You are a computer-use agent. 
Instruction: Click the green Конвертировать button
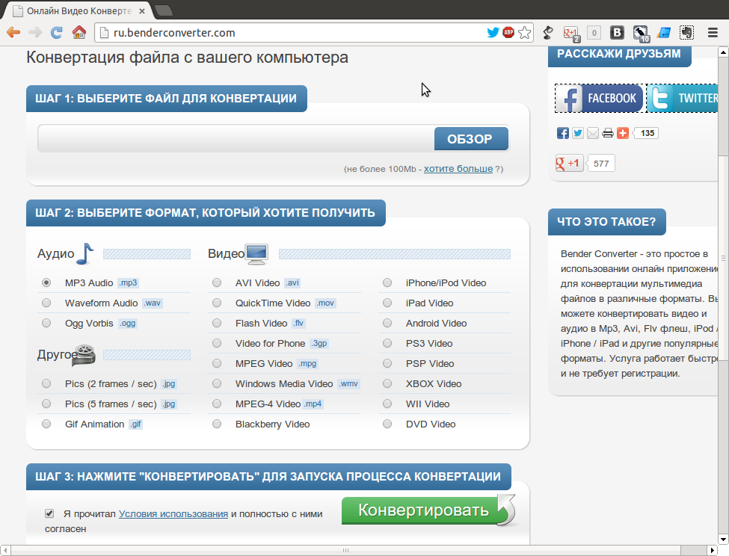tap(423, 510)
